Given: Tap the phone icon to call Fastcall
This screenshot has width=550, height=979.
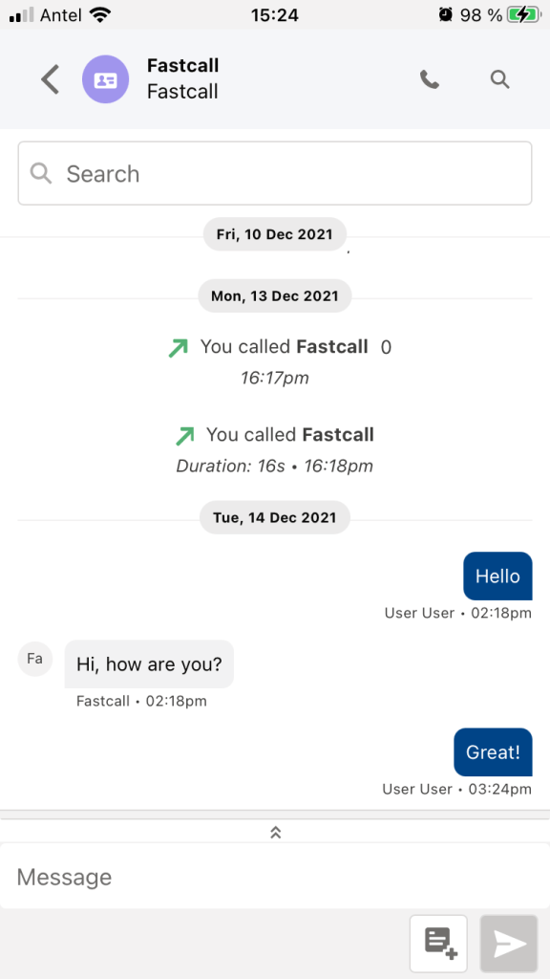Looking at the screenshot, I should point(429,79).
